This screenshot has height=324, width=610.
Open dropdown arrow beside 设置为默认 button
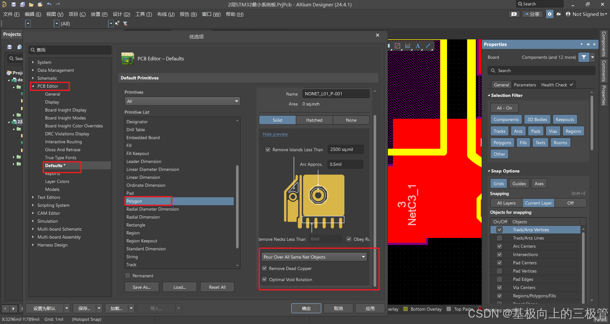click(67, 308)
